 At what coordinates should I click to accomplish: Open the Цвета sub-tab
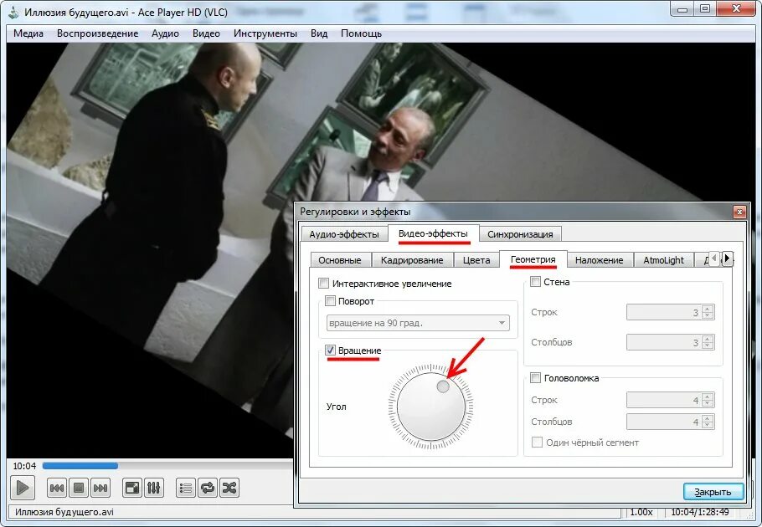(476, 260)
